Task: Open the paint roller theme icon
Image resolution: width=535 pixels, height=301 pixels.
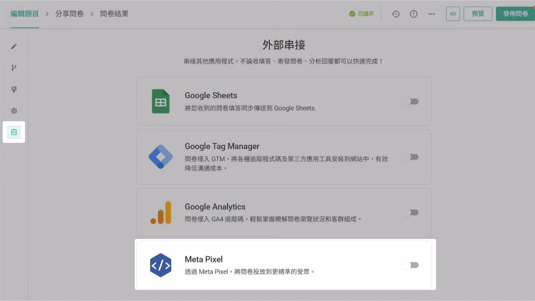Action: tap(14, 89)
